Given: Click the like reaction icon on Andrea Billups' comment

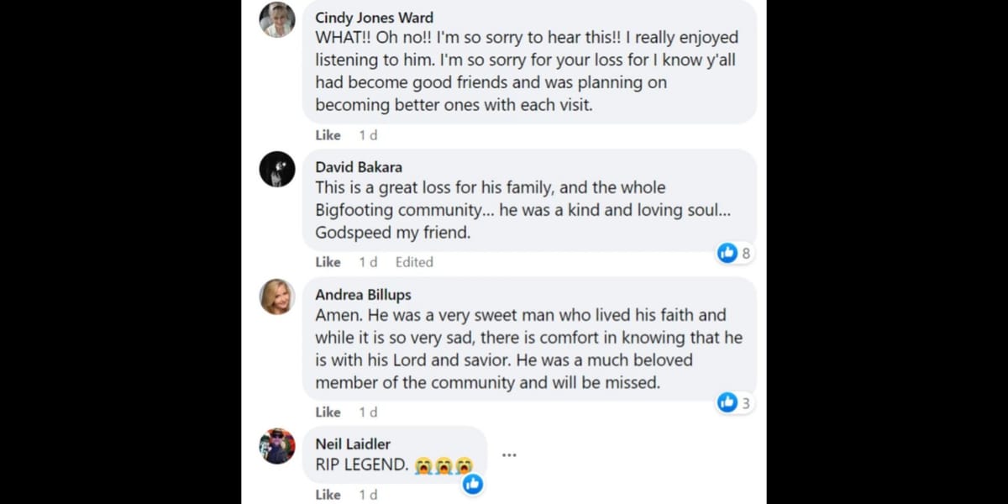Looking at the screenshot, I should click(x=727, y=403).
